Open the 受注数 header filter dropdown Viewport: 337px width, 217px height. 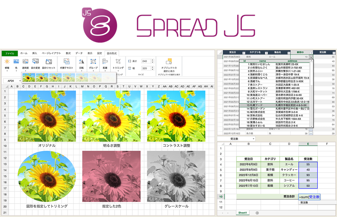click(334, 53)
